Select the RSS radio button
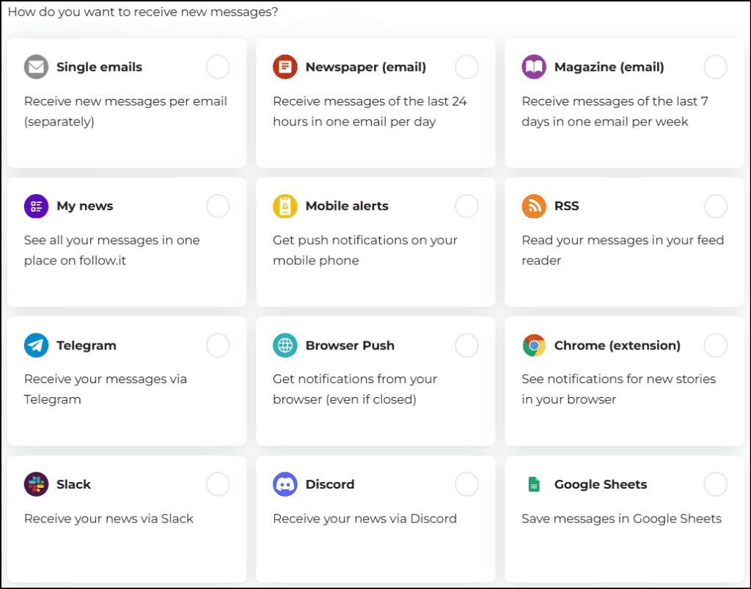751x589 pixels. pos(716,206)
